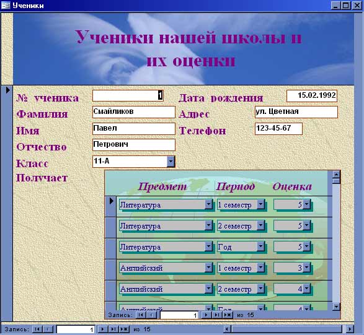Click record number box in main navigation bar

(76, 329)
